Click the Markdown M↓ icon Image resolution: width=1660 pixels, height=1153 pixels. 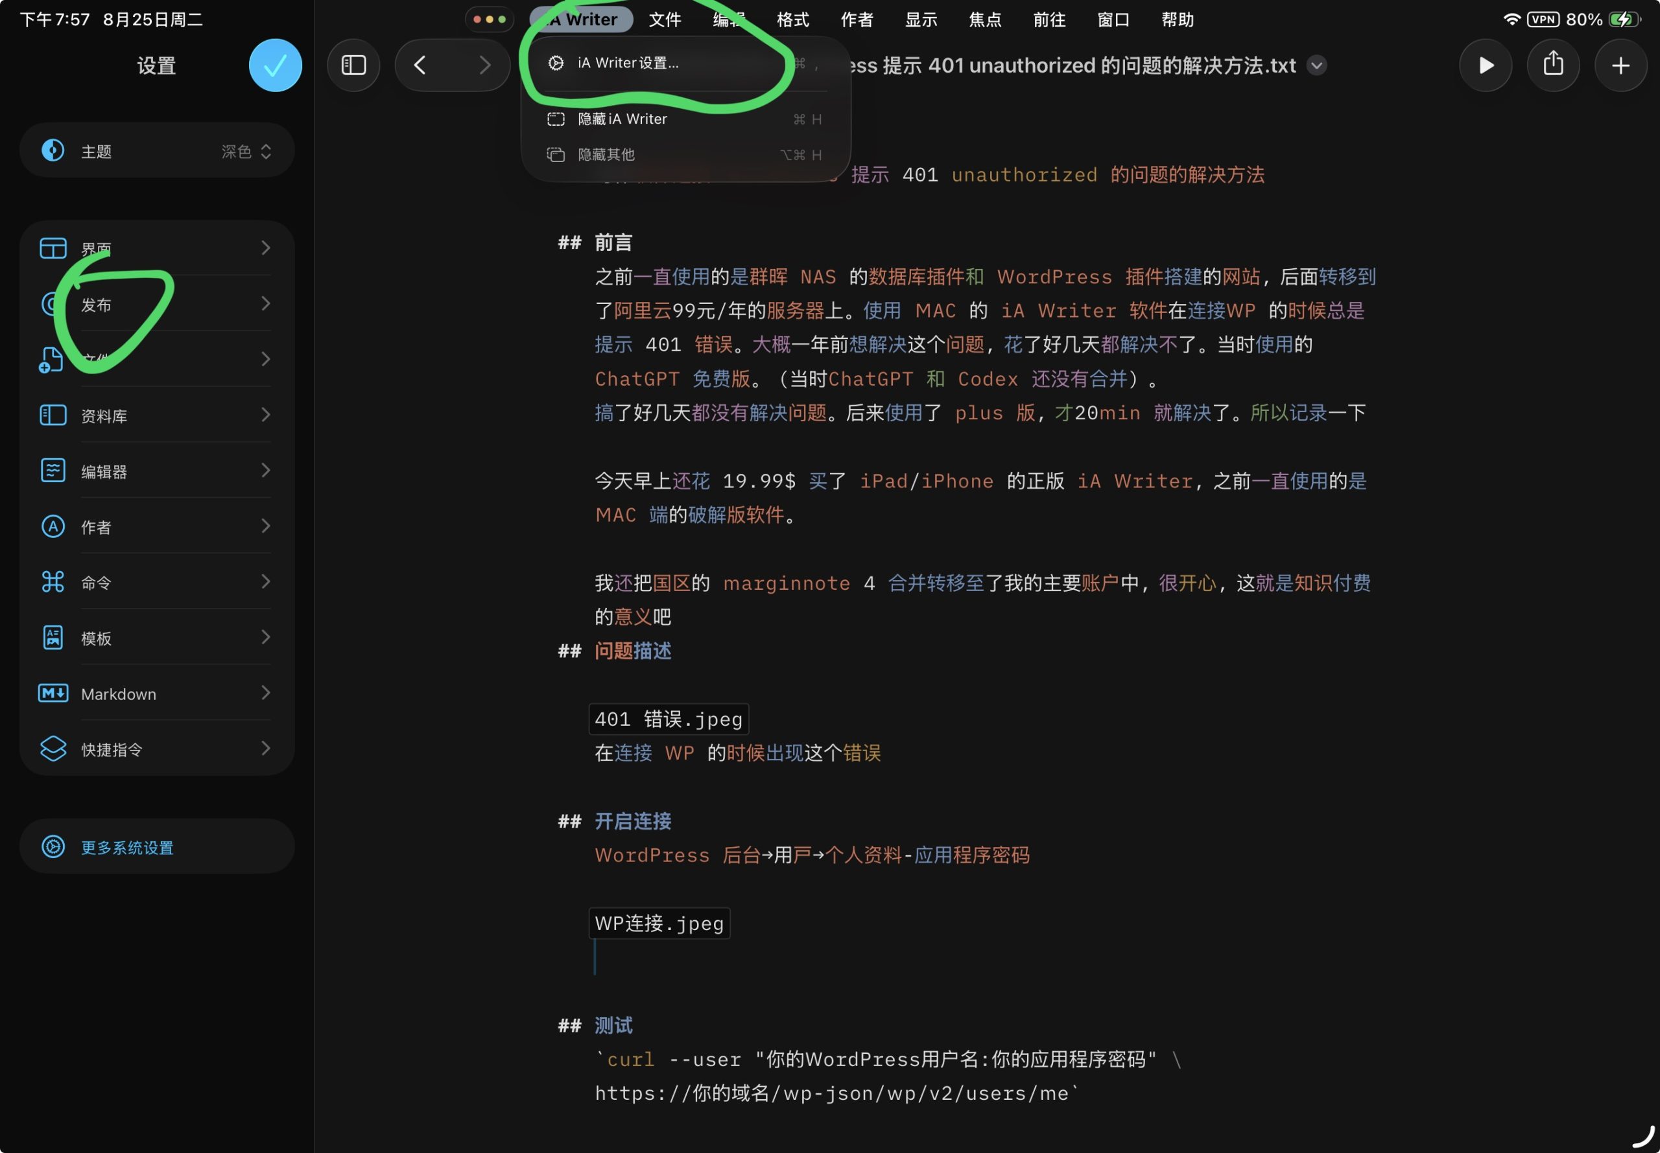coord(53,693)
